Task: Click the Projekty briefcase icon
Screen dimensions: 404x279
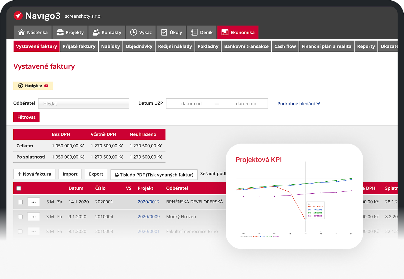Action: [60, 32]
